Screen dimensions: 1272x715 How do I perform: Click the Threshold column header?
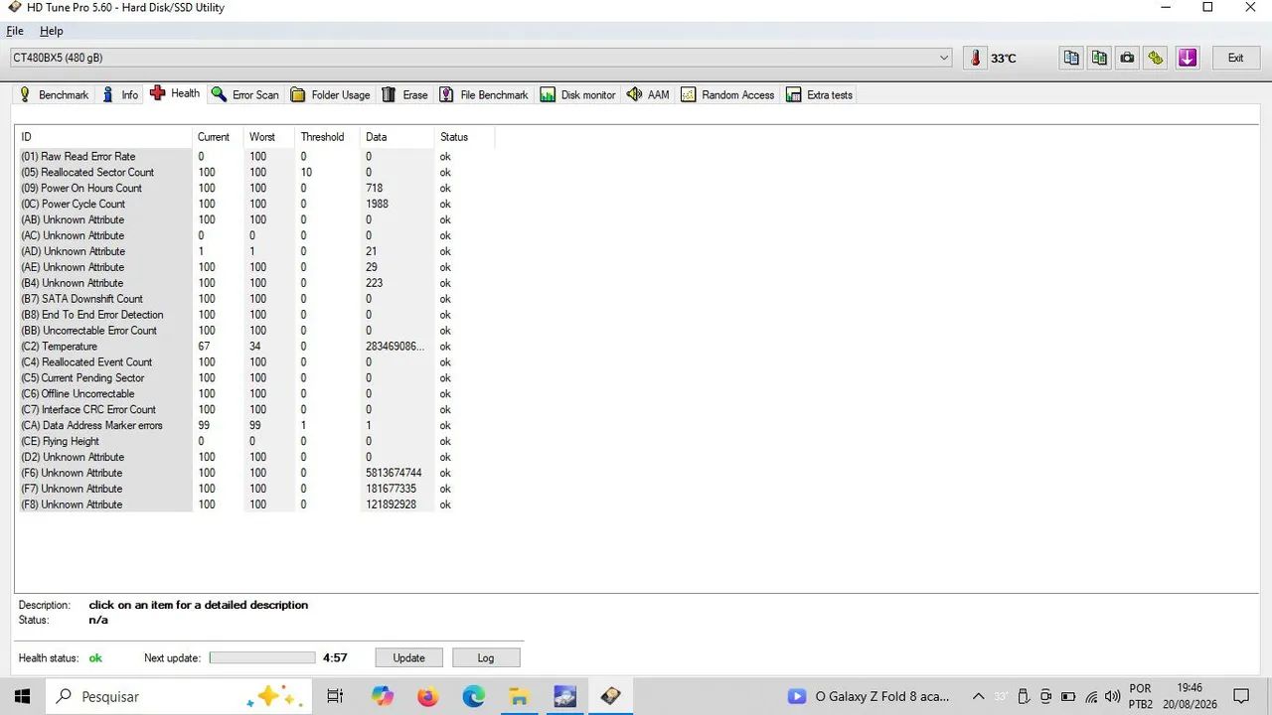328,137
